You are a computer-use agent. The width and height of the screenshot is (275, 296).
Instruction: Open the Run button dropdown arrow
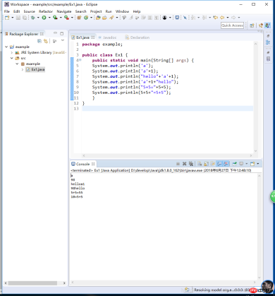click(x=49, y=18)
